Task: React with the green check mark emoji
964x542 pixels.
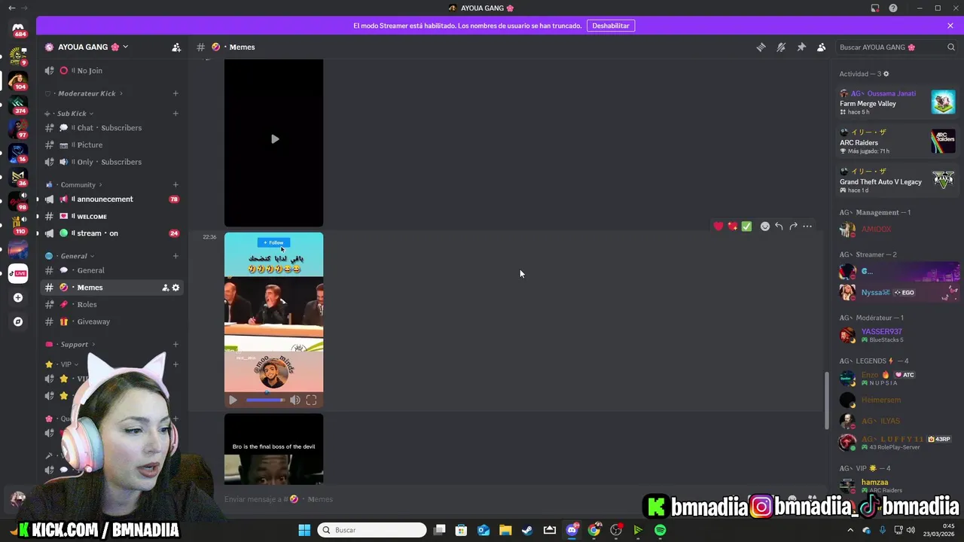Action: click(746, 227)
